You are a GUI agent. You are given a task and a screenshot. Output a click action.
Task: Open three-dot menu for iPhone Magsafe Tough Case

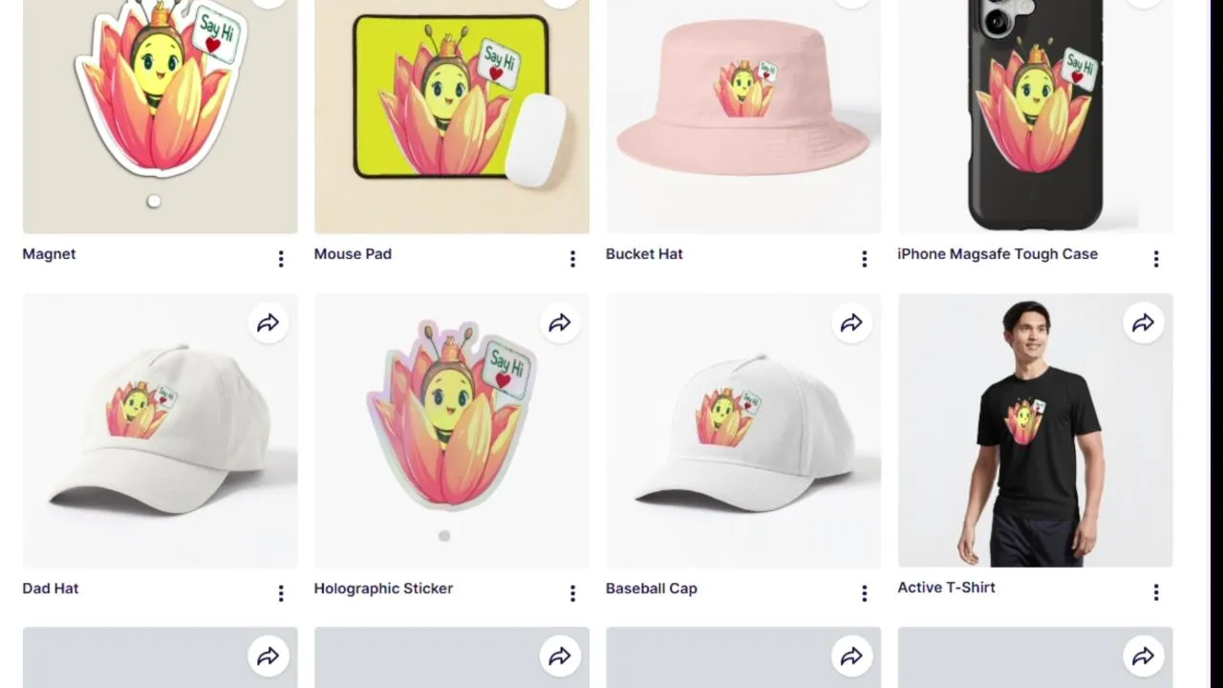click(1156, 259)
